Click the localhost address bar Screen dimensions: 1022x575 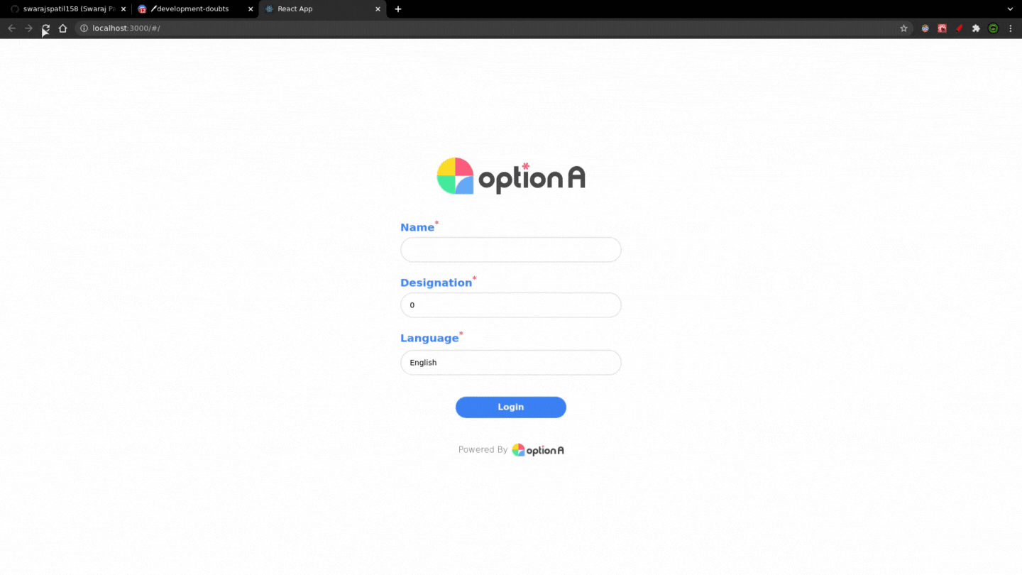(x=483, y=28)
